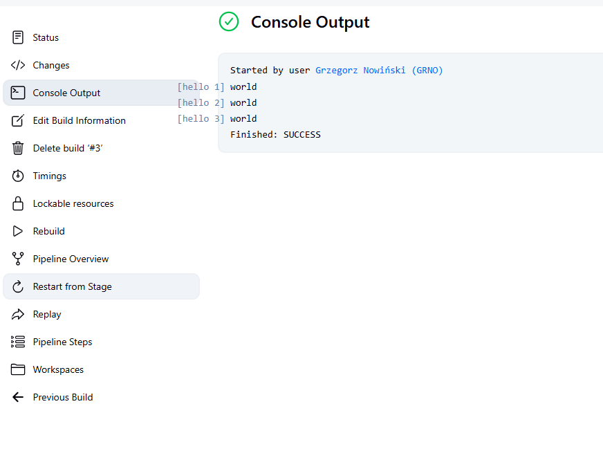Viewport: 603px width, 451px height.
Task: Click the trash can icon for Delete build
Action: 18,148
